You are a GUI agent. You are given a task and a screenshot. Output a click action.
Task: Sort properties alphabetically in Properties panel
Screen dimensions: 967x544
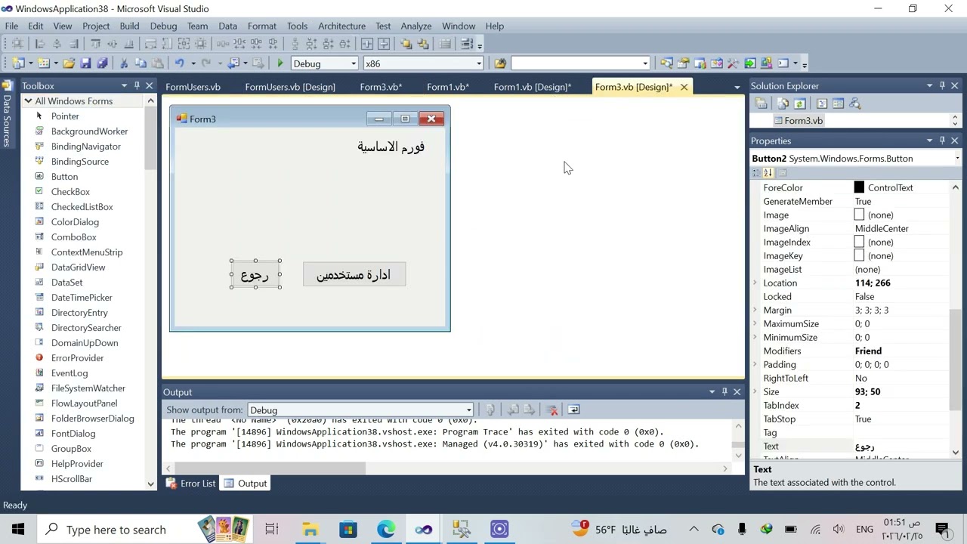tap(768, 173)
